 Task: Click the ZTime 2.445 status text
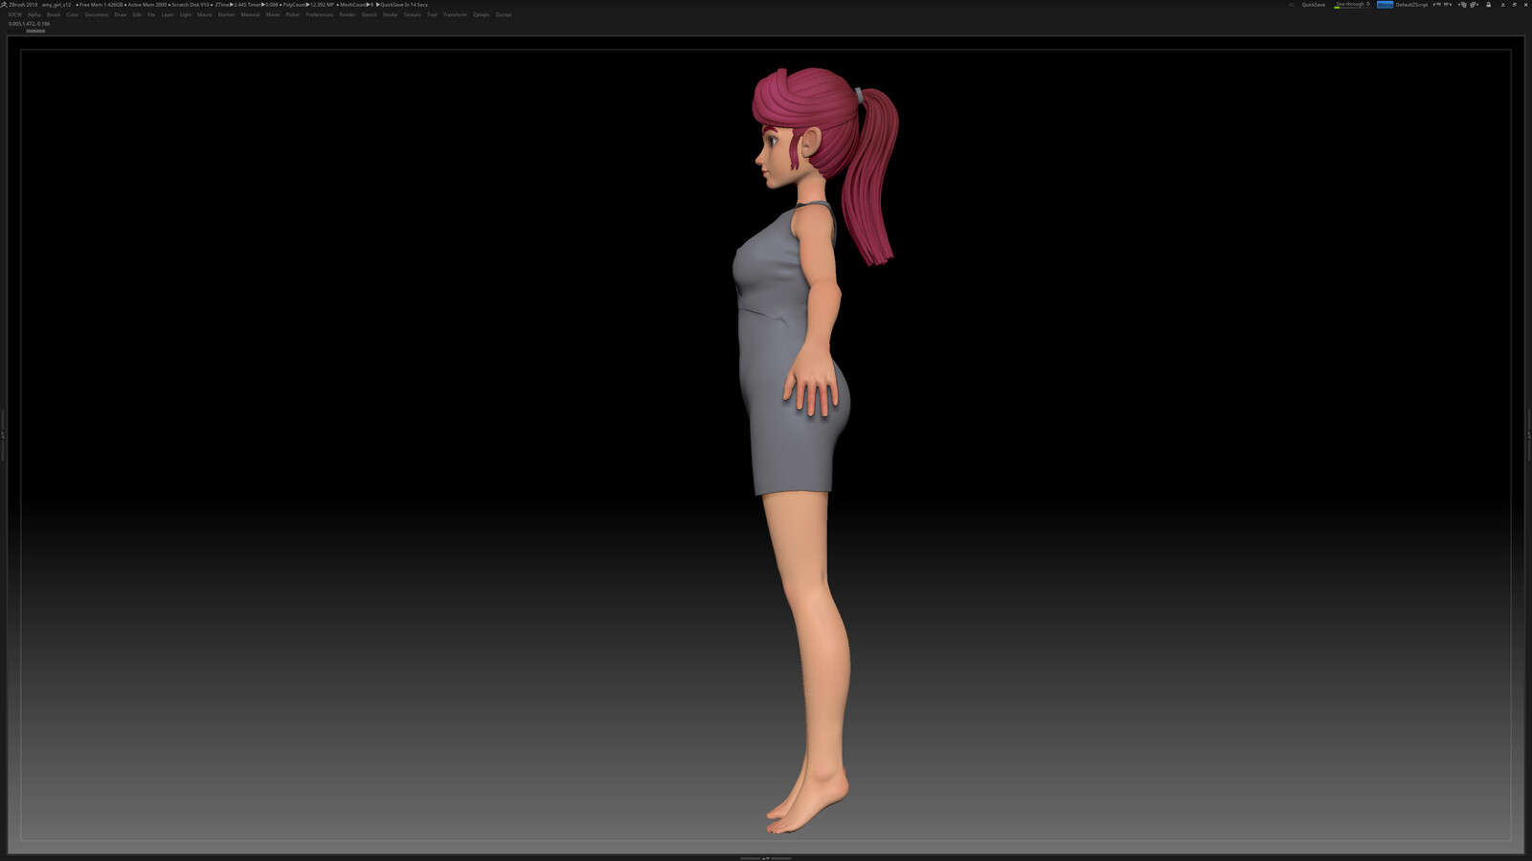pyautogui.click(x=230, y=5)
